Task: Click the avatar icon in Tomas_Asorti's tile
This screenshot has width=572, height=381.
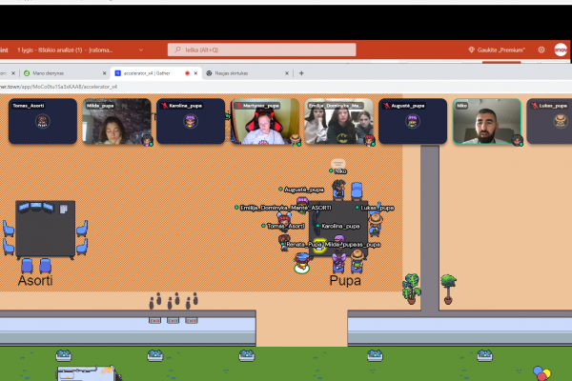Action: (x=43, y=121)
